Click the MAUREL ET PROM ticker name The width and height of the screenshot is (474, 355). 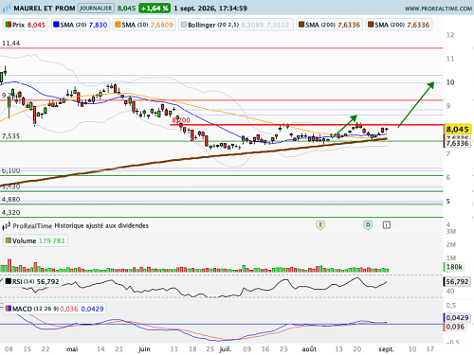point(45,9)
